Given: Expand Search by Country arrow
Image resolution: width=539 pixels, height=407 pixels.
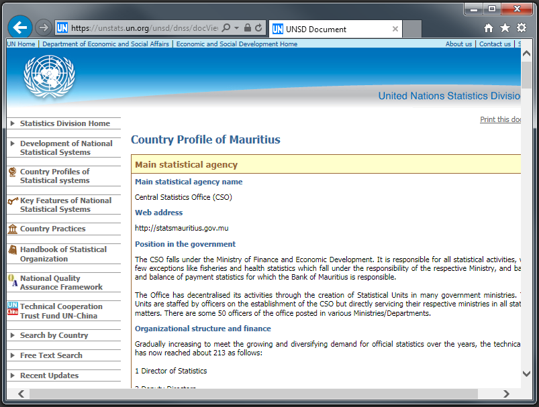Looking at the screenshot, I should (12, 335).
